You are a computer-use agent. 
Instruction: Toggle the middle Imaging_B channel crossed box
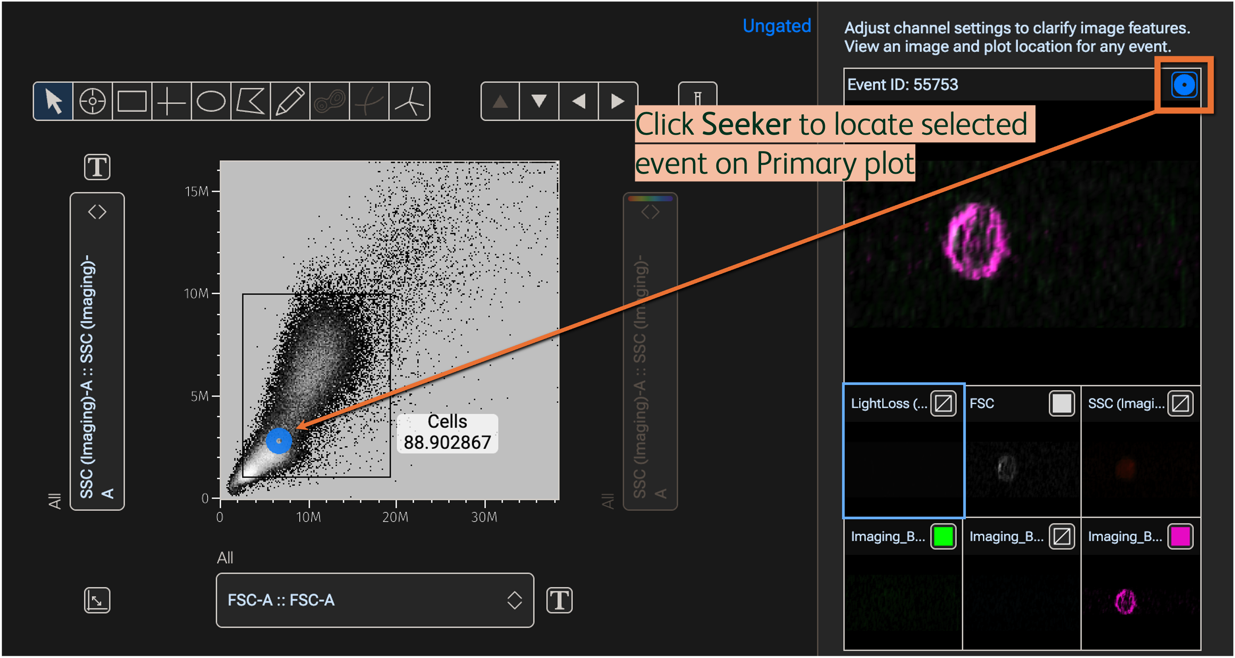[x=1061, y=536]
